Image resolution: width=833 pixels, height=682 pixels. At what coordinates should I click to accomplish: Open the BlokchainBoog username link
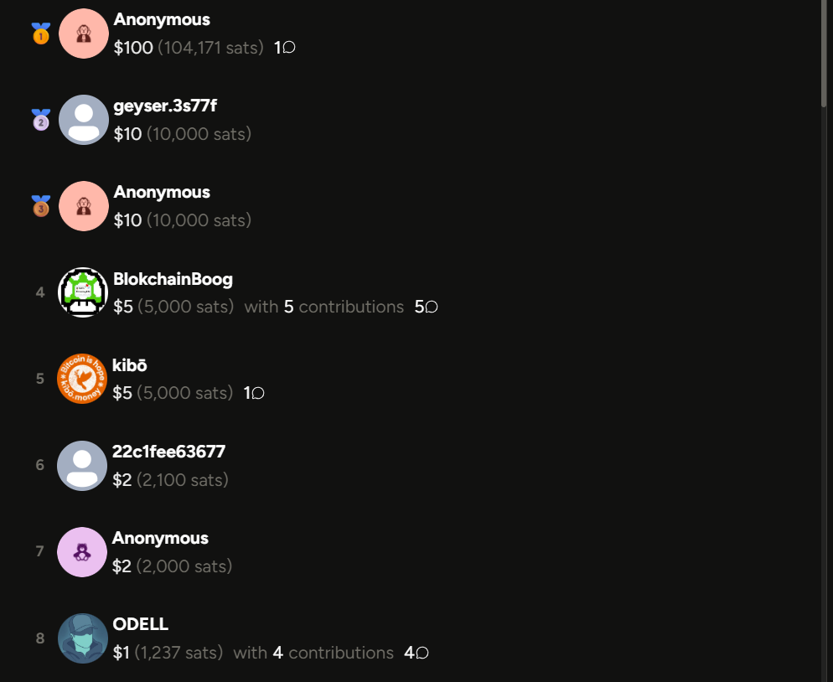[173, 279]
